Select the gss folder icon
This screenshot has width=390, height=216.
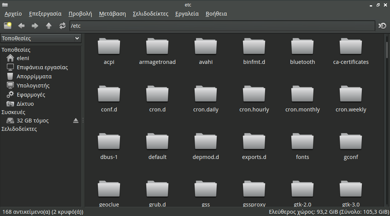pyautogui.click(x=206, y=189)
